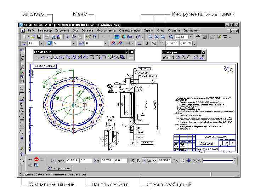
Task: Toggle the Grid display icon
Action: pyautogui.click(x=128, y=44)
